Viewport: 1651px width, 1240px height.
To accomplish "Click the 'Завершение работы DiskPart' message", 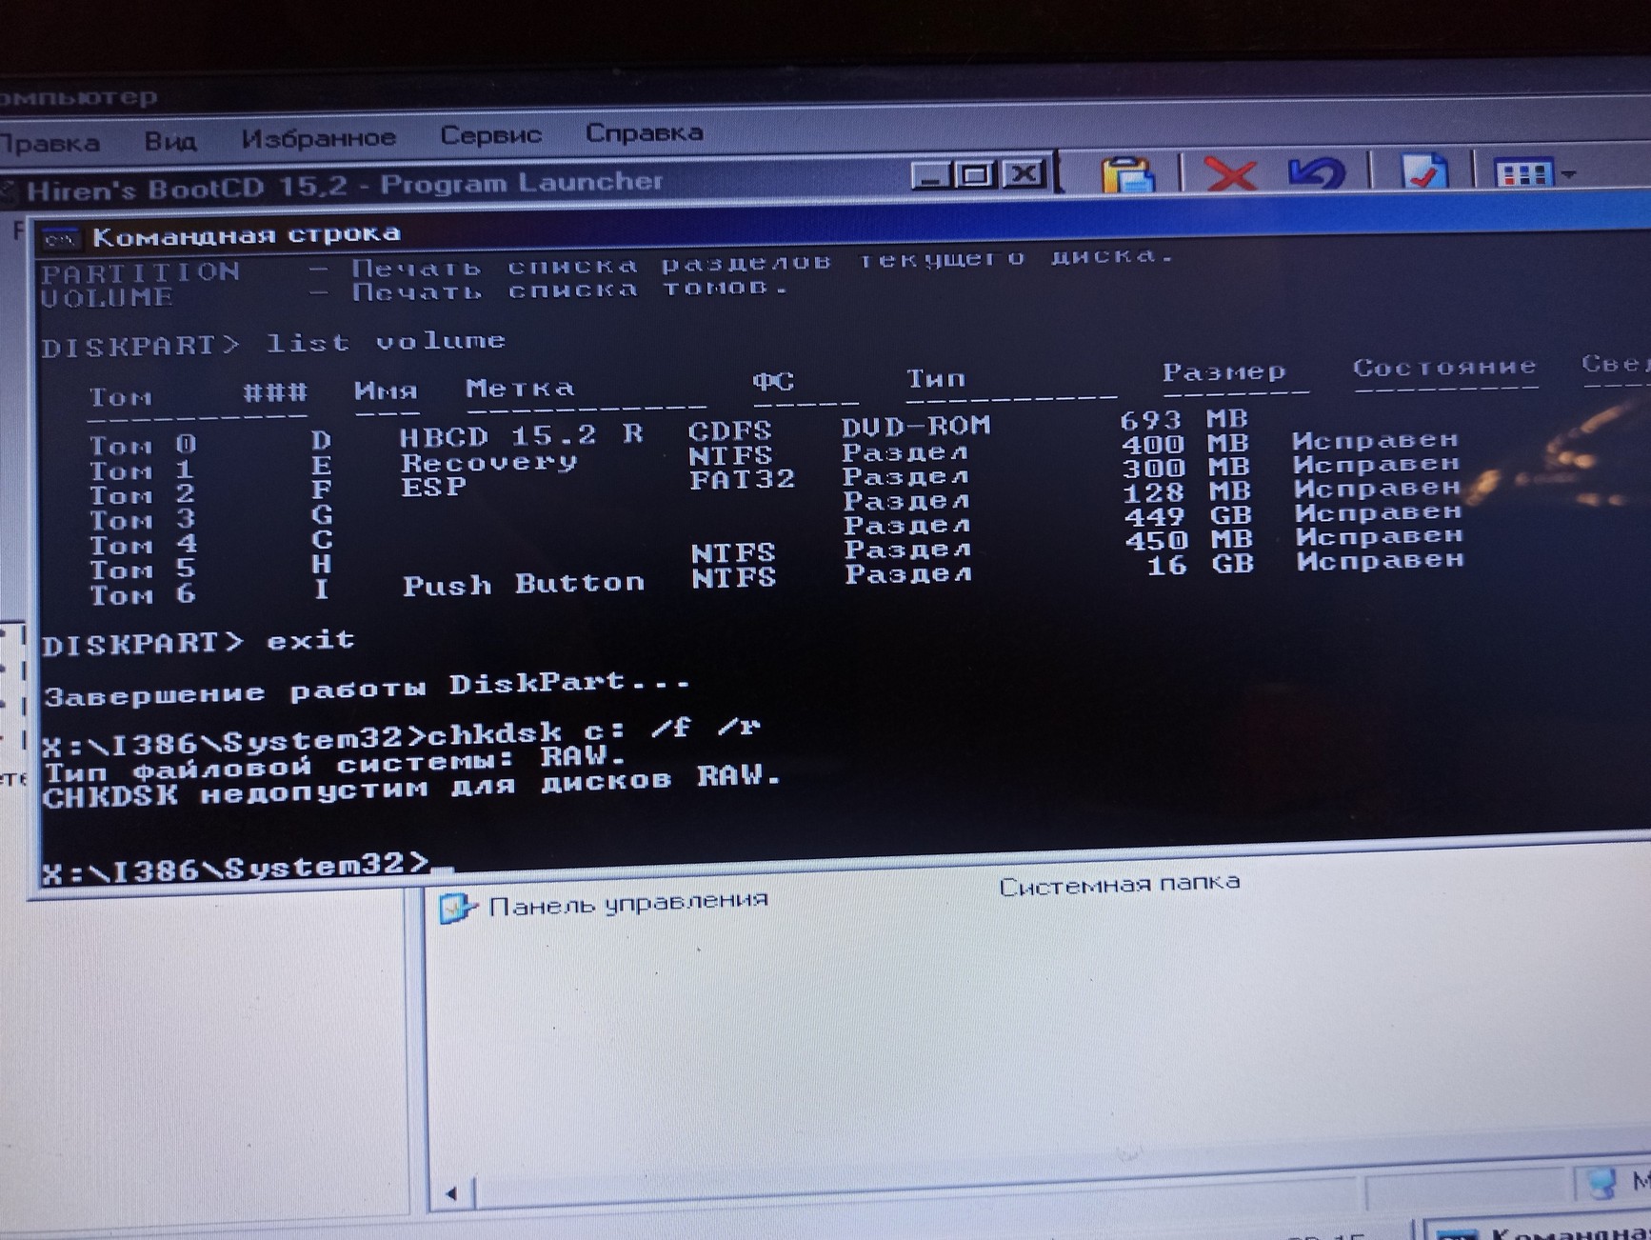I will [x=367, y=689].
